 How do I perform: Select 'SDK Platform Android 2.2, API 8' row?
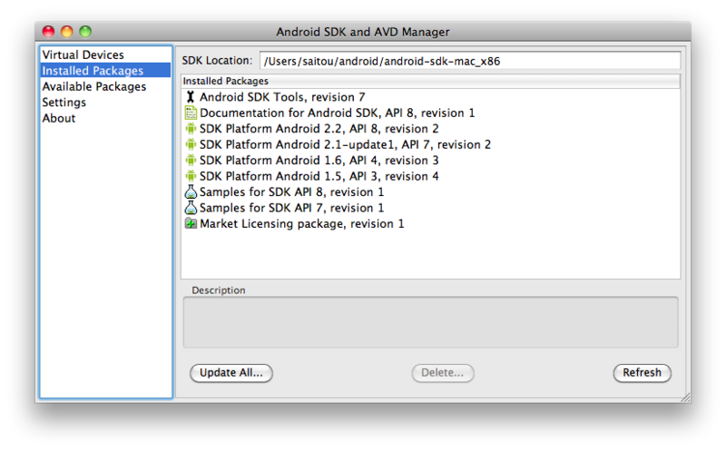[x=430, y=128]
